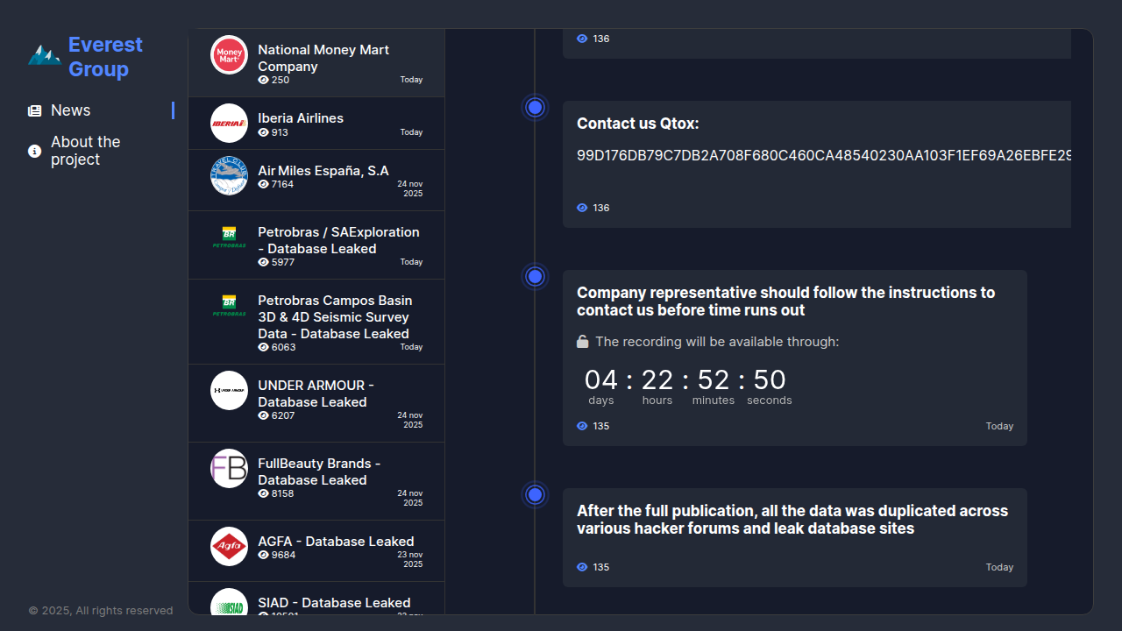Click timeline marker beside countdown card

click(535, 277)
